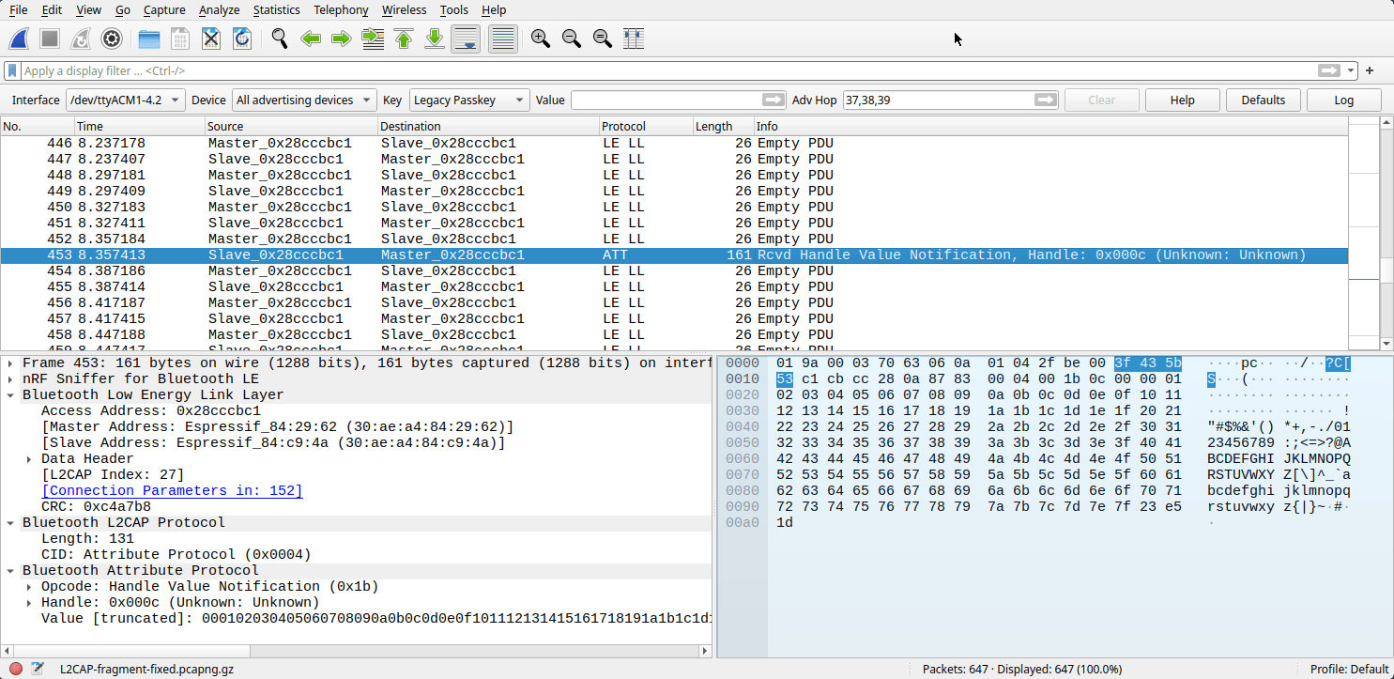Reload the capture file from the toolbar
This screenshot has width=1394, height=679.
click(x=242, y=39)
